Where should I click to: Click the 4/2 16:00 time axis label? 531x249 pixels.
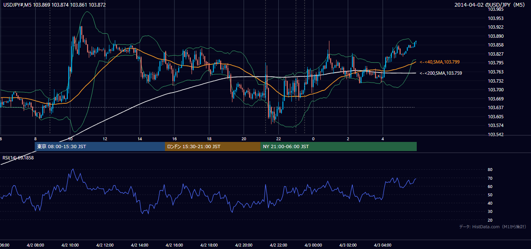(175, 245)
